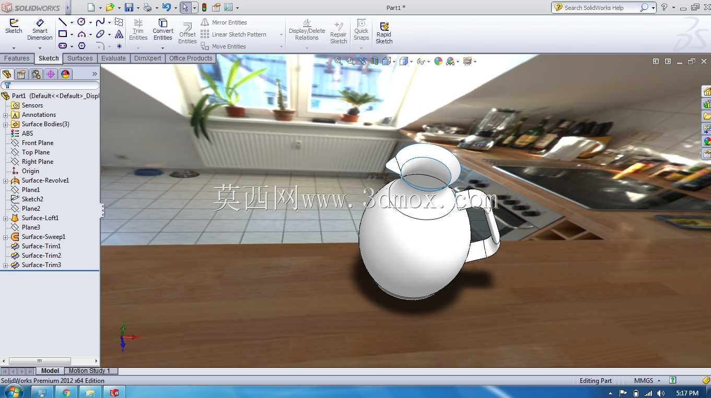Click the Undo icon
This screenshot has width=711, height=398.
[166, 7]
